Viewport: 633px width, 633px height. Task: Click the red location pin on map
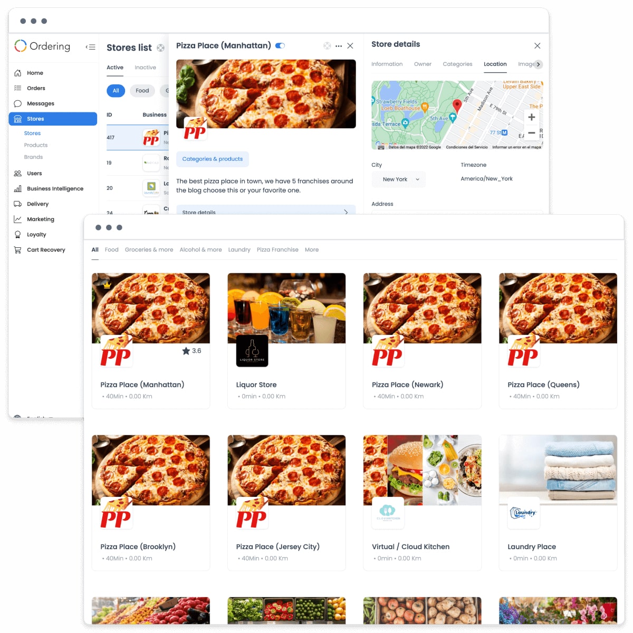pos(457,106)
